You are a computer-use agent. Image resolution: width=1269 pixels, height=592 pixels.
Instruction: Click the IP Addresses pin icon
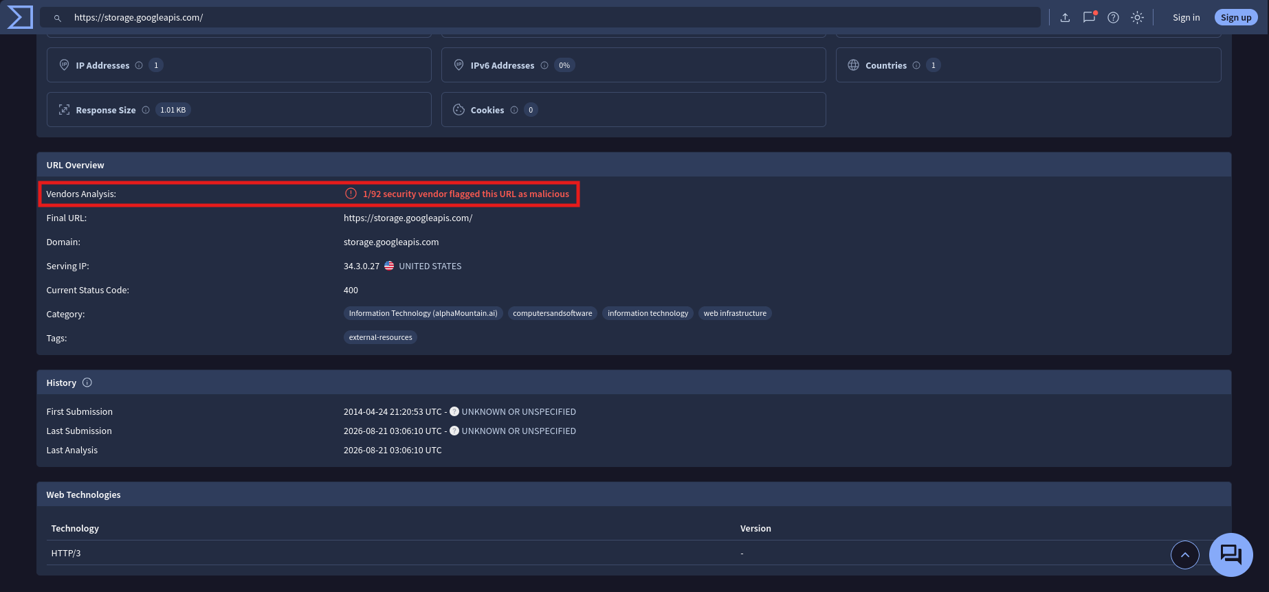(64, 65)
